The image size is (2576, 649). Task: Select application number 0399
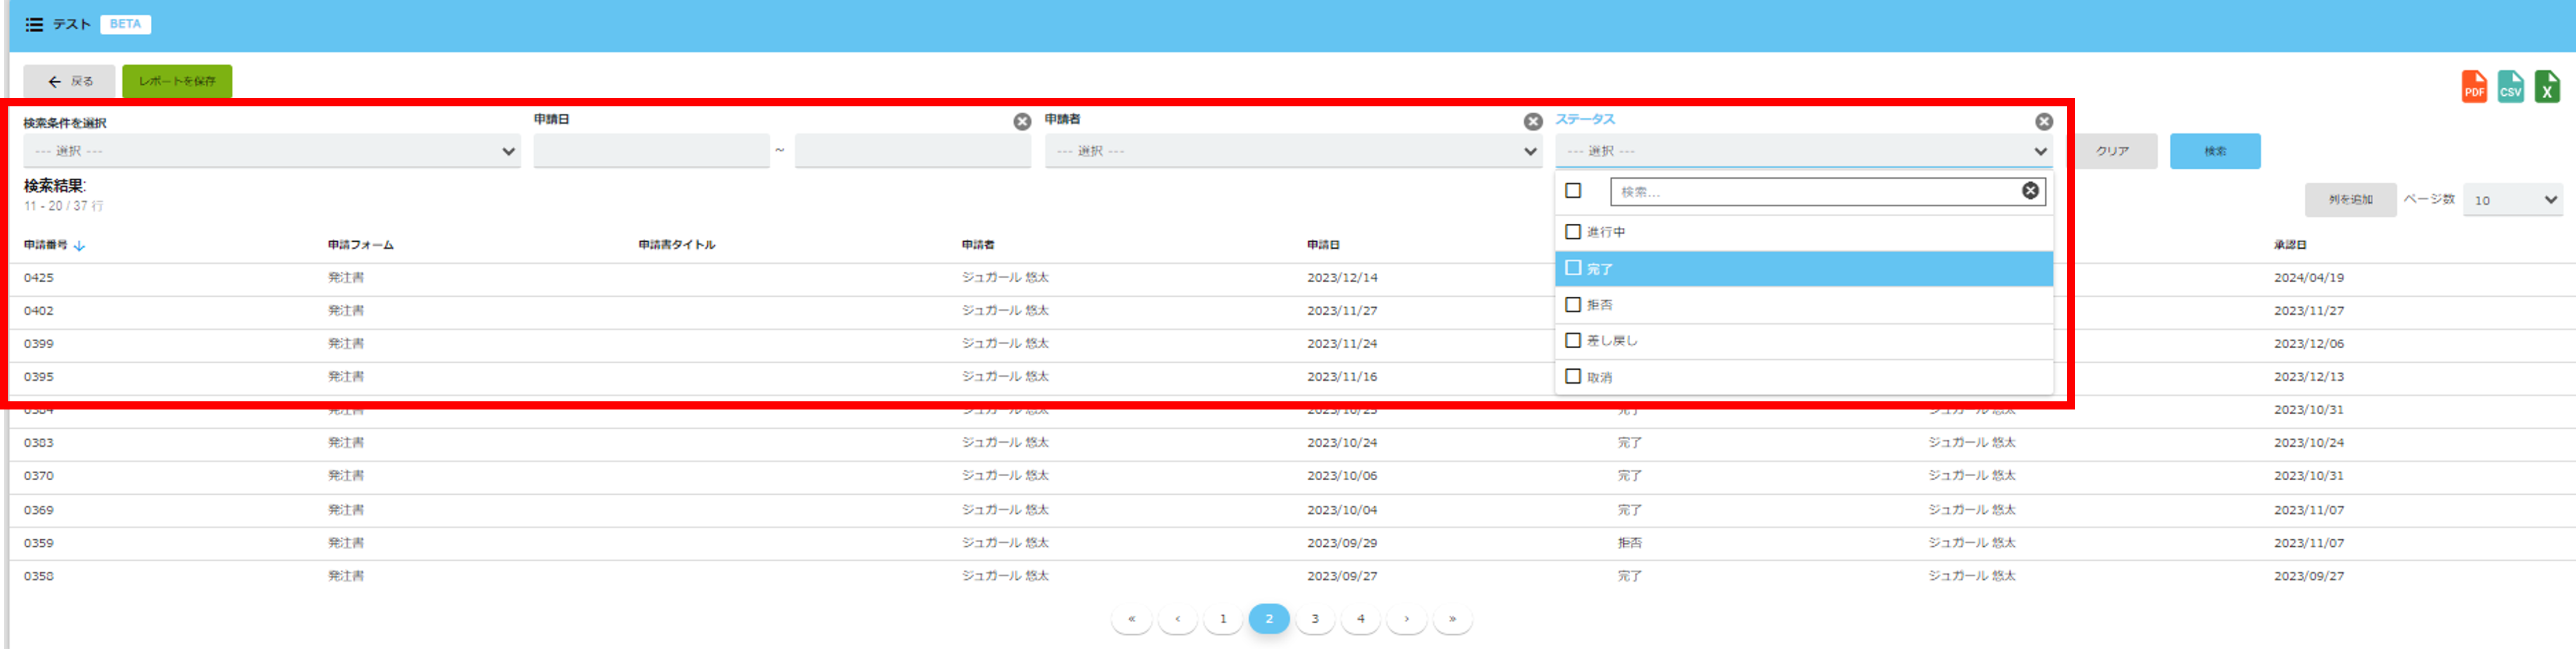pyautogui.click(x=39, y=344)
